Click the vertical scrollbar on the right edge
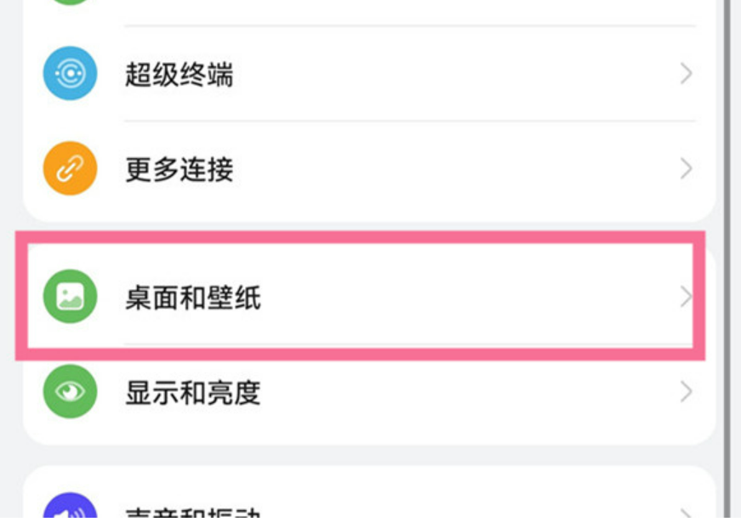The image size is (741, 522). pyautogui.click(x=730, y=255)
